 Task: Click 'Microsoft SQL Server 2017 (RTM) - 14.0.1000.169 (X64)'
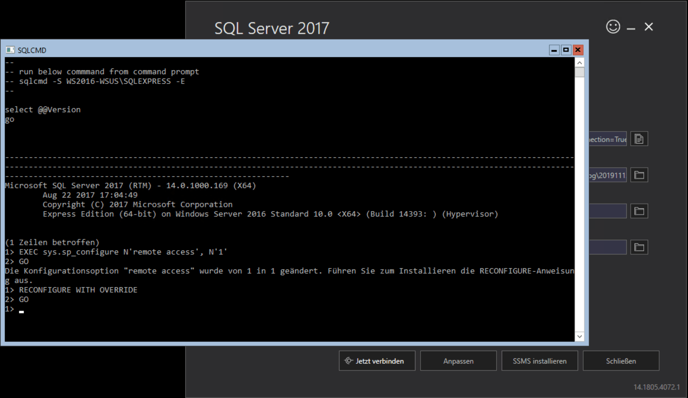point(131,186)
